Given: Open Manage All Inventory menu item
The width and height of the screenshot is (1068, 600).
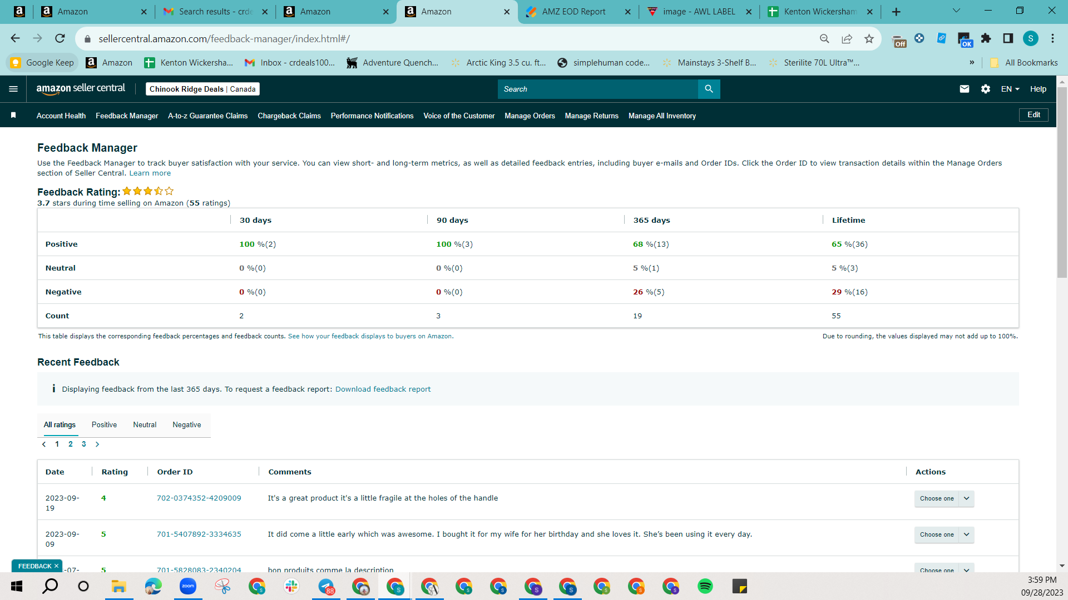Looking at the screenshot, I should click(662, 116).
